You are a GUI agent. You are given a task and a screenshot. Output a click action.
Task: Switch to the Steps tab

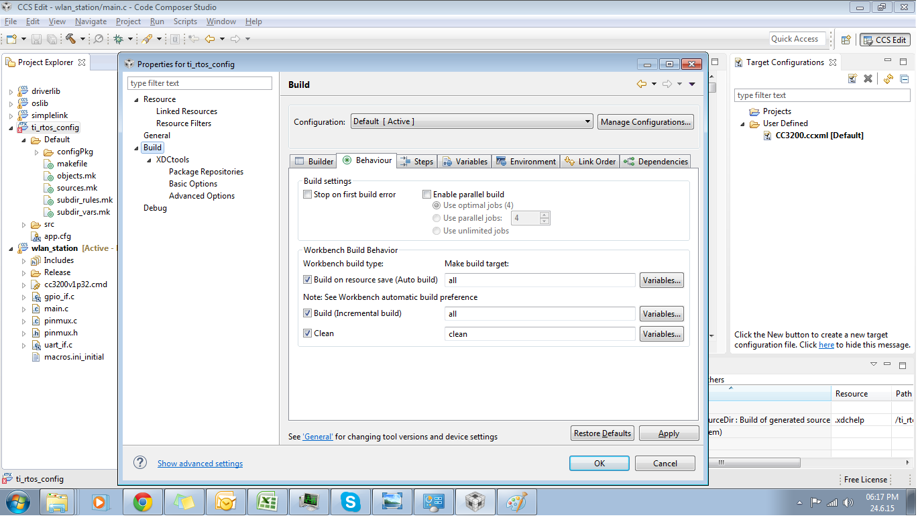coord(417,162)
